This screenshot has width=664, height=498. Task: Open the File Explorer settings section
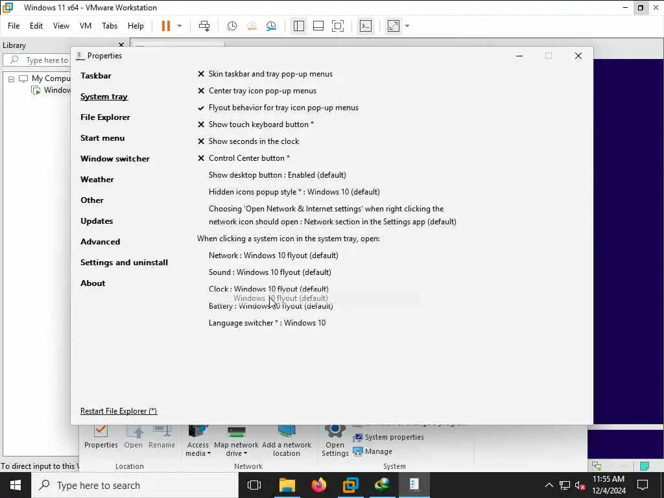105,117
